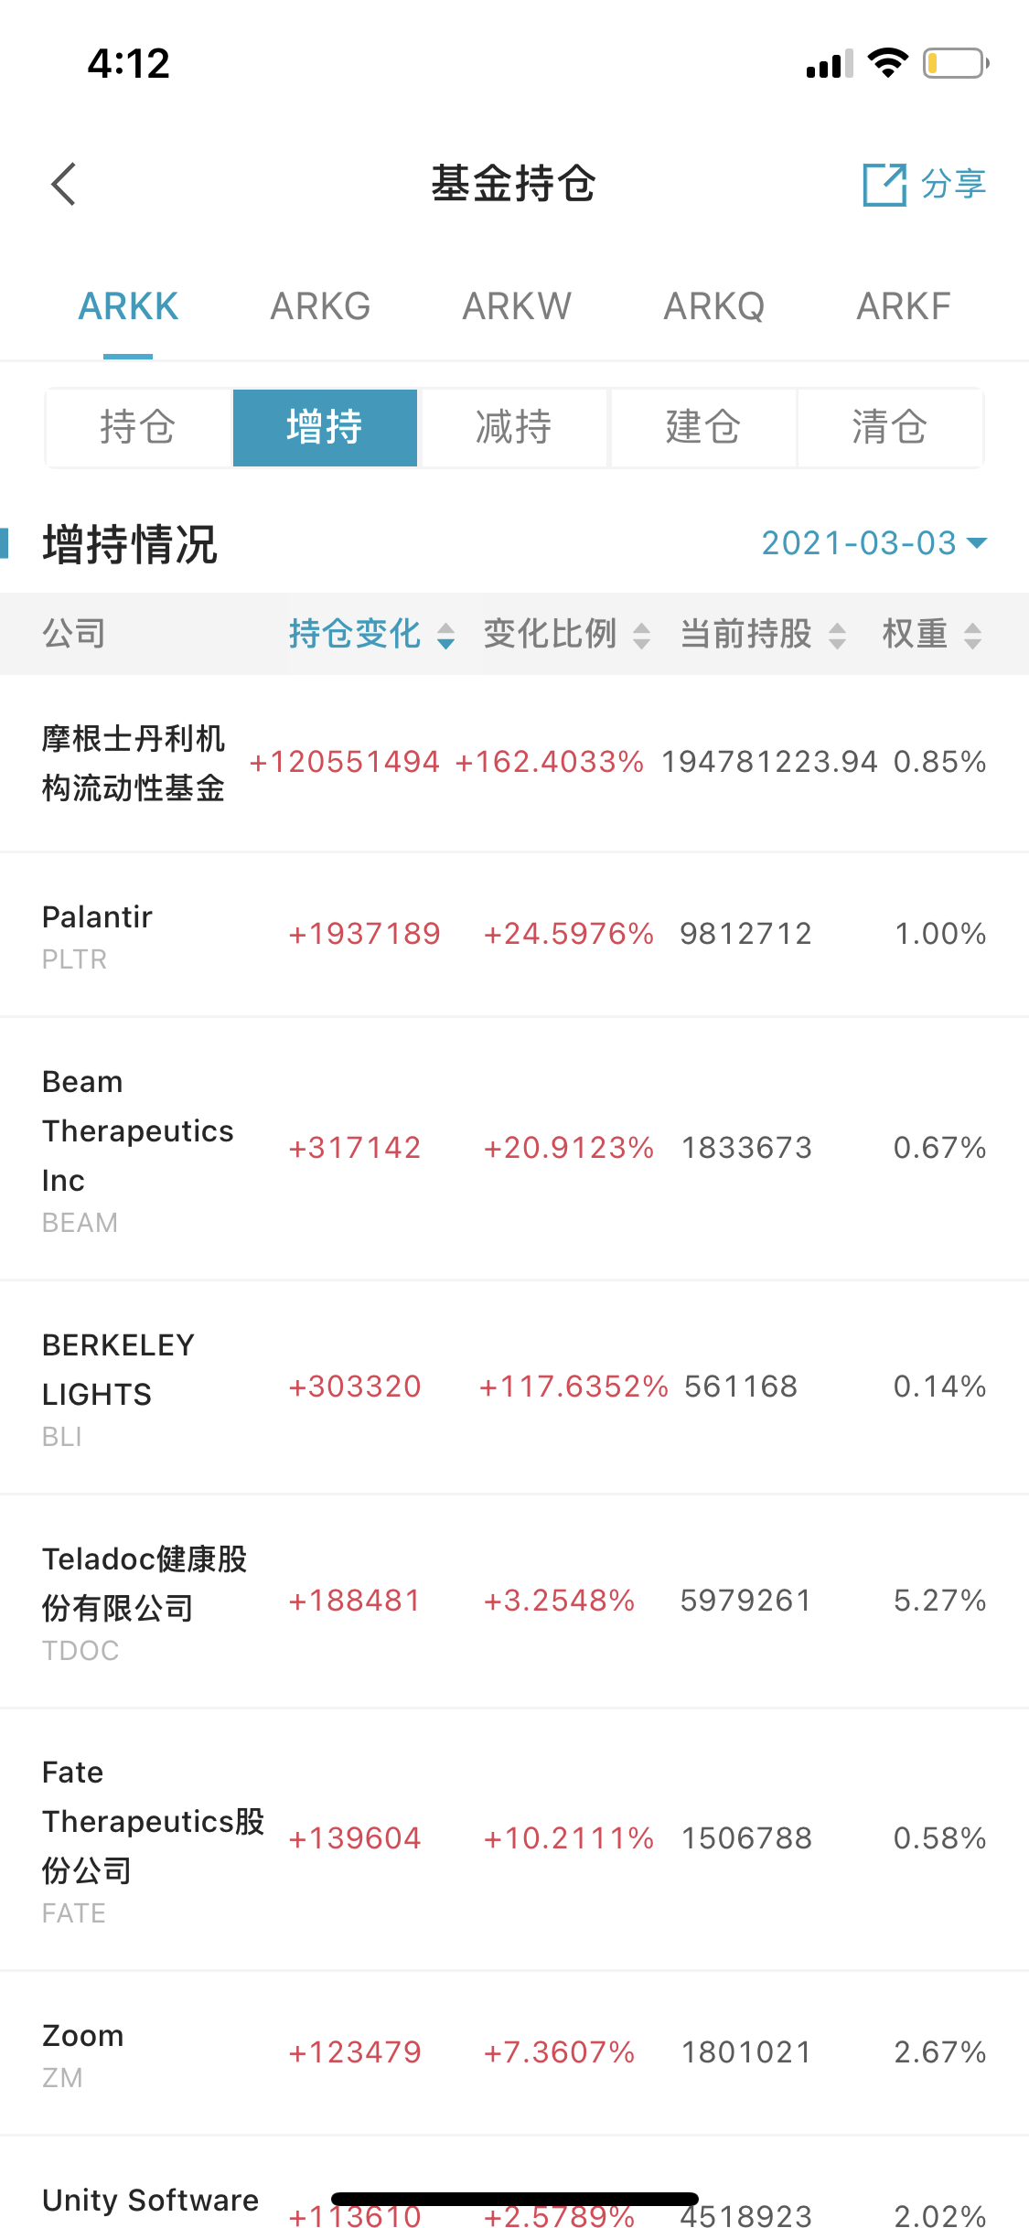
Task: Sort by 变化比例 arrows icon
Action: coord(641,636)
